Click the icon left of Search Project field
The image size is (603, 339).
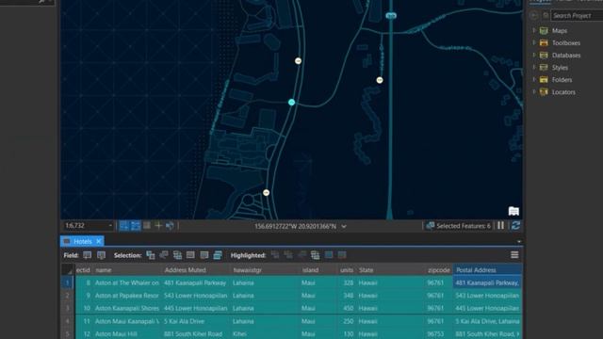(546, 15)
